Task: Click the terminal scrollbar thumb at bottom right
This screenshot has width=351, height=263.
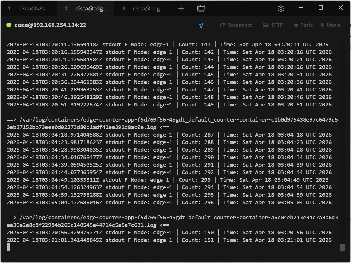Action: (x=342, y=247)
